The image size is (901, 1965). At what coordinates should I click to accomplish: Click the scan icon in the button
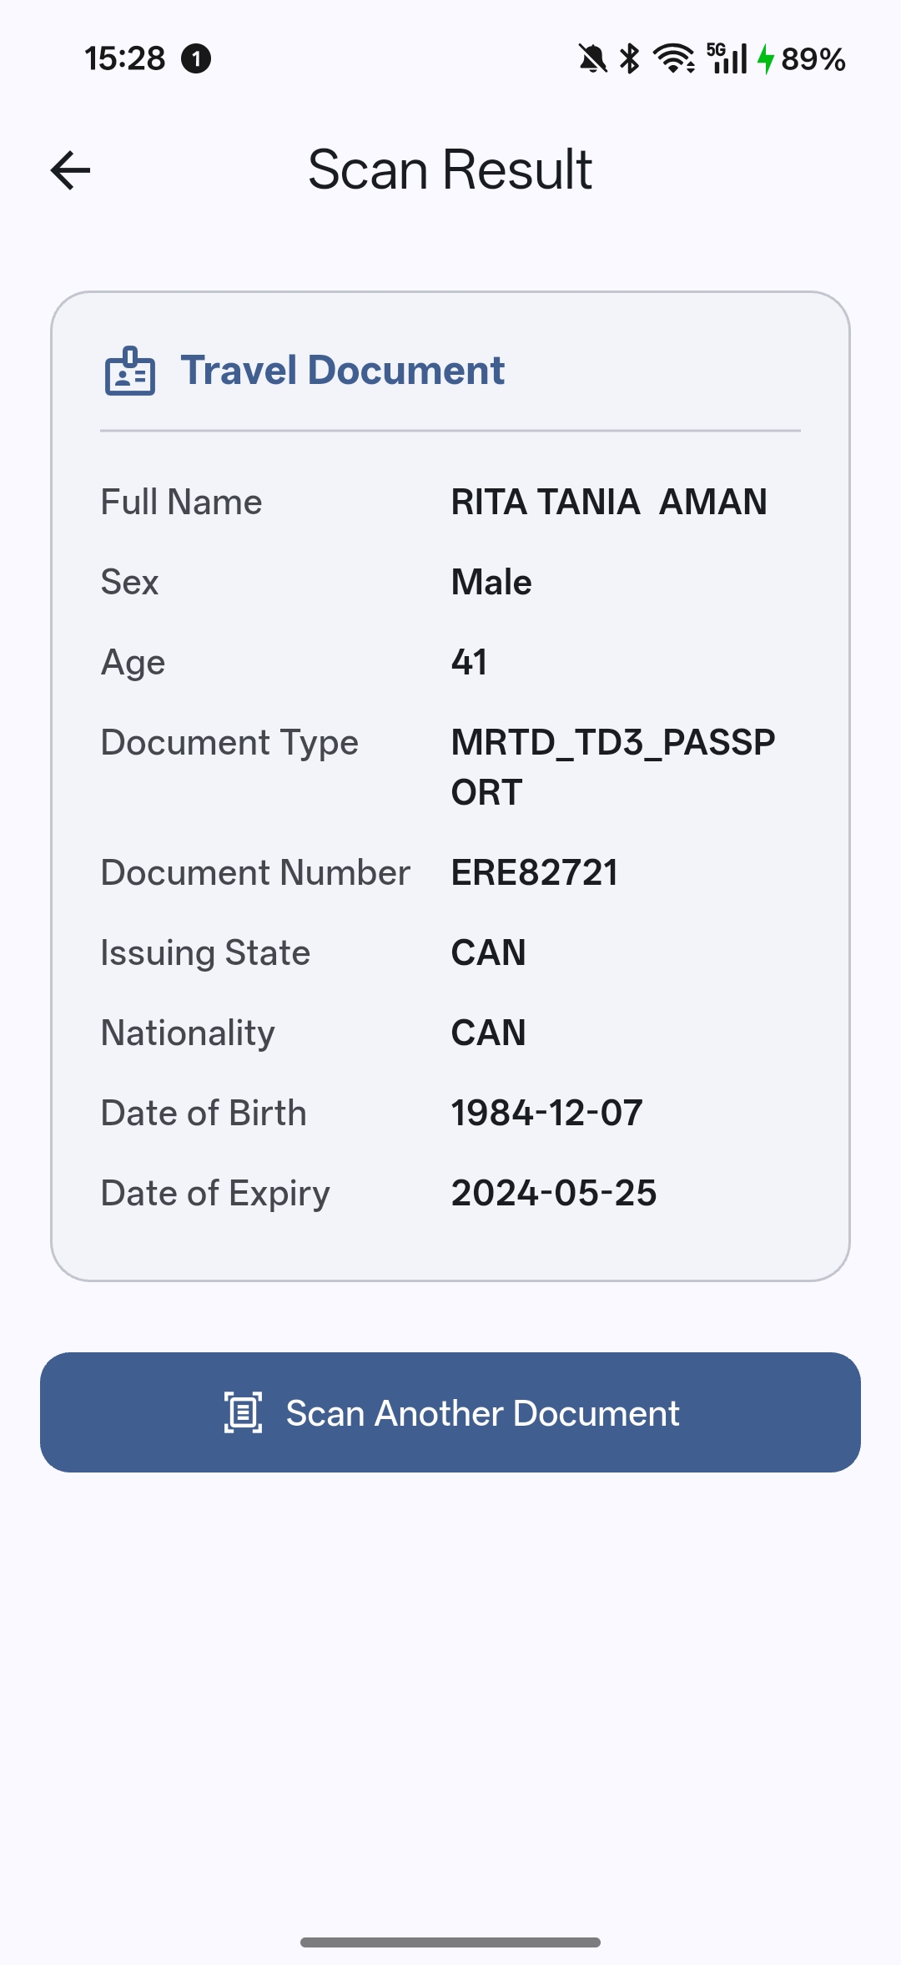pos(243,1412)
